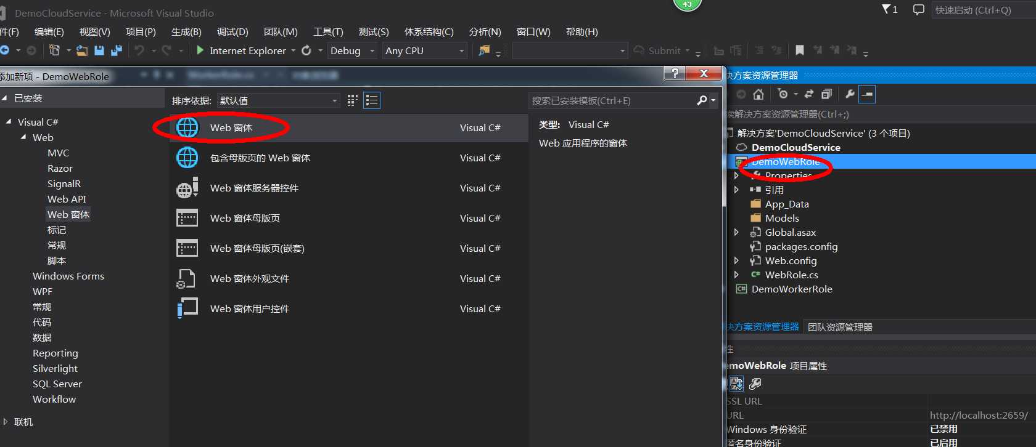1036x447 pixels.
Task: Expand the WebRole.cs node
Action: coord(736,275)
